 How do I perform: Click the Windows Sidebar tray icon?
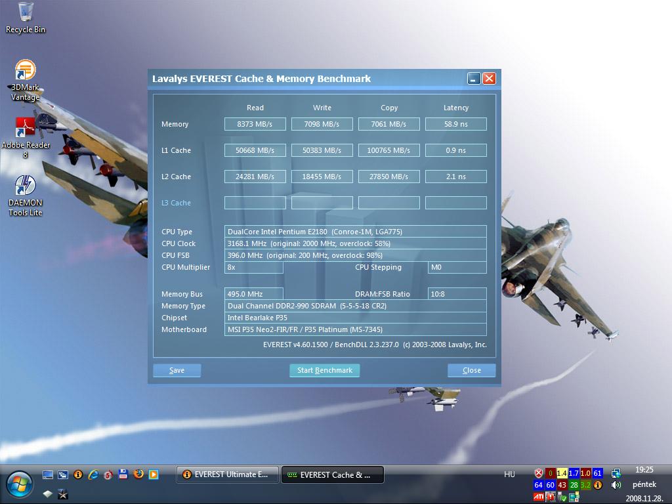point(574,497)
